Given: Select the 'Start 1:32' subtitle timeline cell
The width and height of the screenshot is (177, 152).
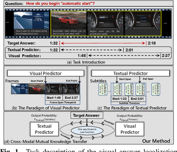Looking at the screenshot, I should tap(120, 99).
